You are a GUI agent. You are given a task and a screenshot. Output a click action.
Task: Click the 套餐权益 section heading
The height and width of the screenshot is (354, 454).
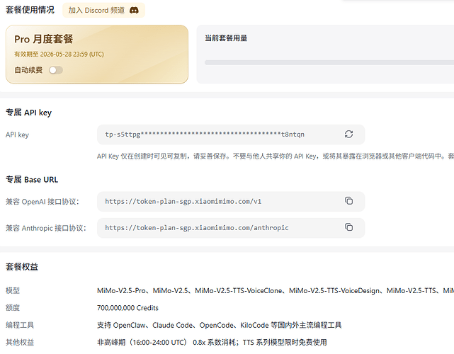coord(22,267)
